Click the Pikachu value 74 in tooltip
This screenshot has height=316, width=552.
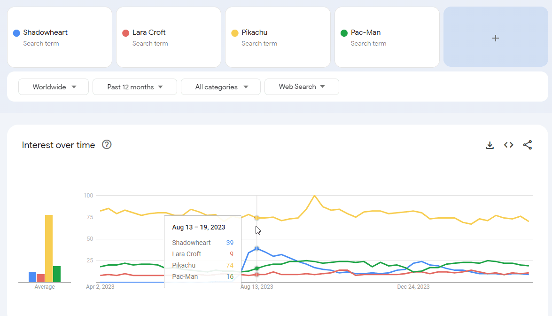tap(230, 265)
